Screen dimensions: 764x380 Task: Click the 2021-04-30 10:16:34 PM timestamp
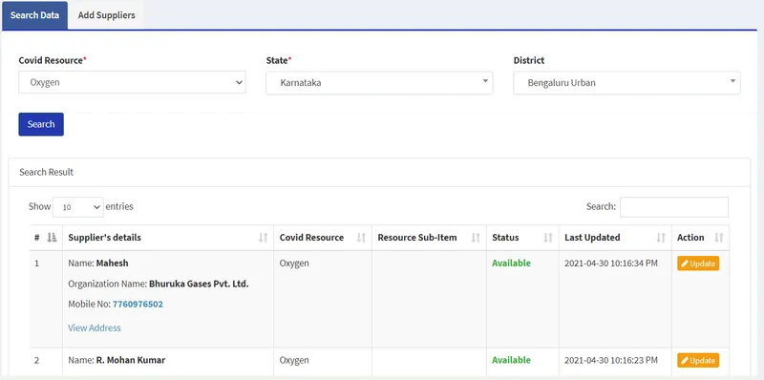(611, 264)
